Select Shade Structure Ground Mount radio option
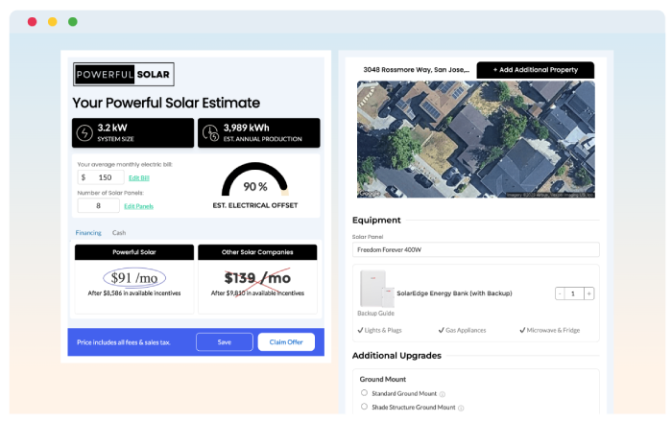Screen dimensions: 672x421 click(364, 407)
